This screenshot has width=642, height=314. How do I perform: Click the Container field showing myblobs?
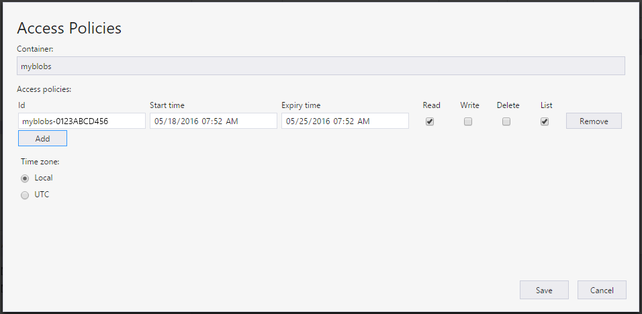coord(321,66)
